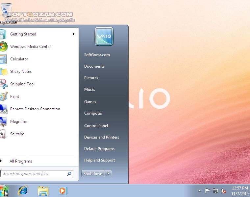250x197 pixels.
Task: Open Computer from Start menu
Action: (x=93, y=113)
